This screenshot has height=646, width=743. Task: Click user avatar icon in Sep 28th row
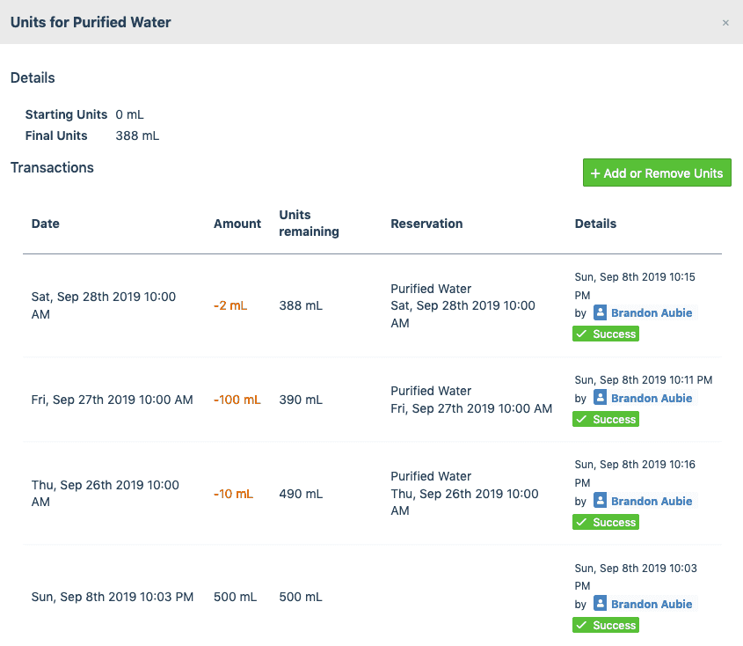pos(601,312)
